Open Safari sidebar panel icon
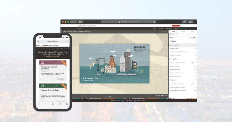Screen dimensions: 232x122 click(x=80, y=22)
